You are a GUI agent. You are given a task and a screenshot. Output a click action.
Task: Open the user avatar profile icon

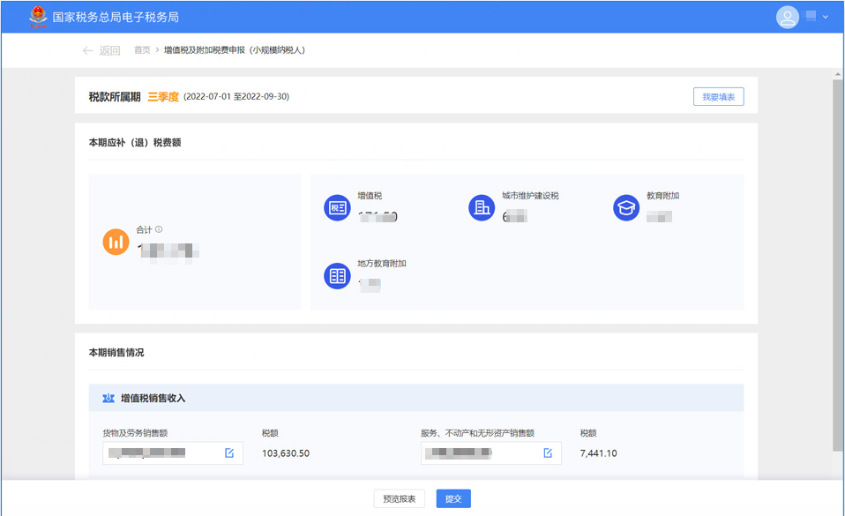point(787,17)
